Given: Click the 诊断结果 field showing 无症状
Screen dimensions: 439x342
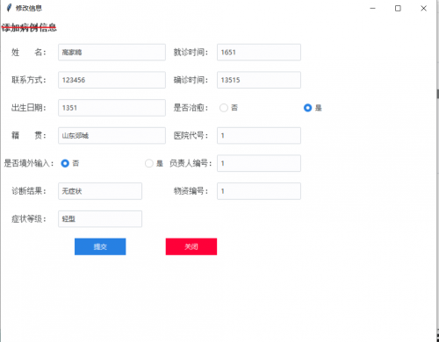Looking at the screenshot, I should click(100, 191).
